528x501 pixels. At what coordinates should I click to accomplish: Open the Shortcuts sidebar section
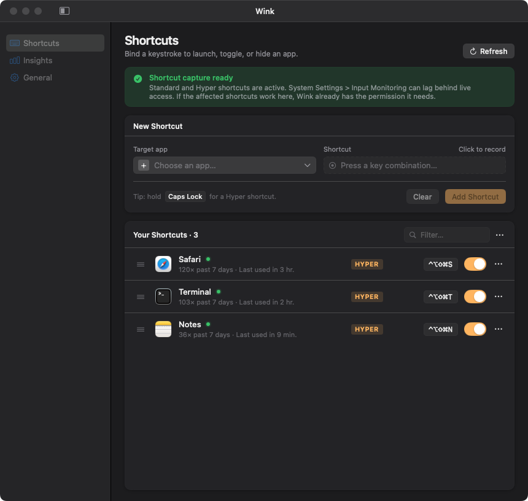pyautogui.click(x=55, y=43)
